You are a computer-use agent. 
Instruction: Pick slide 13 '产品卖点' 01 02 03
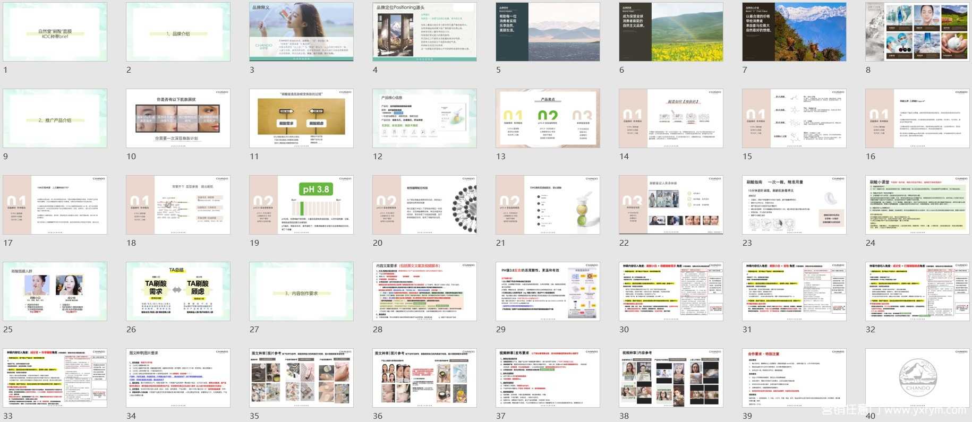pyautogui.click(x=548, y=118)
